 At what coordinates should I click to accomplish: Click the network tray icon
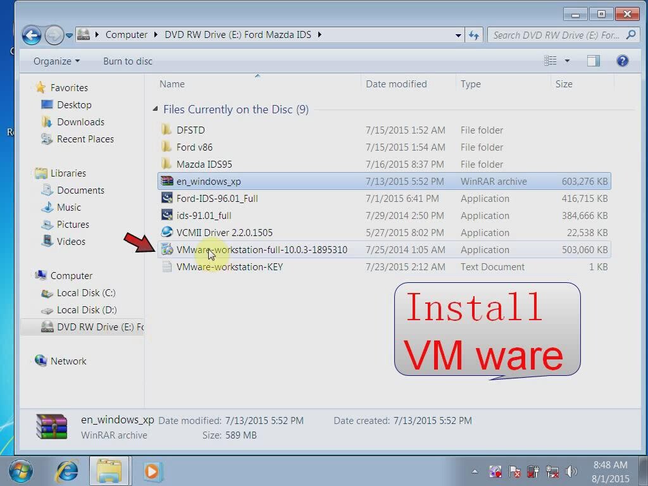click(552, 471)
